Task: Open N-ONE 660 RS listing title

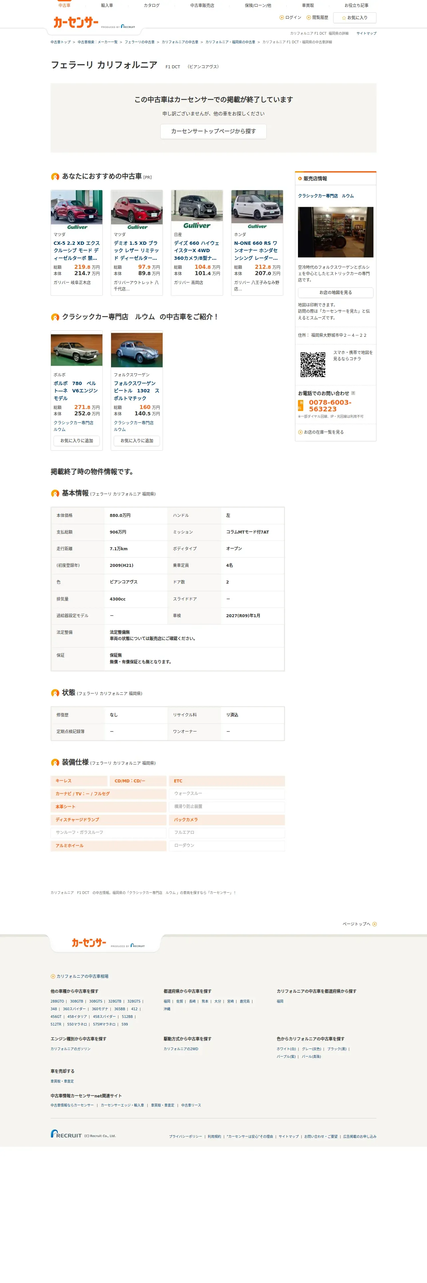Action: click(x=257, y=250)
